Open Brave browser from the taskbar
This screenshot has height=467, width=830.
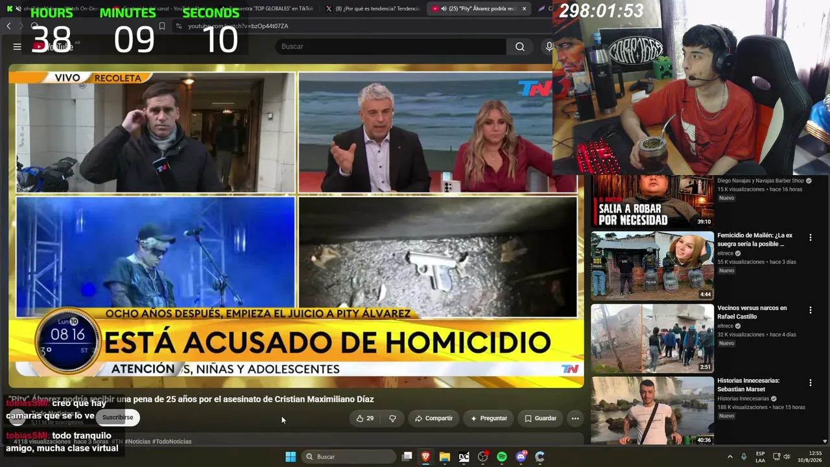[x=426, y=457]
